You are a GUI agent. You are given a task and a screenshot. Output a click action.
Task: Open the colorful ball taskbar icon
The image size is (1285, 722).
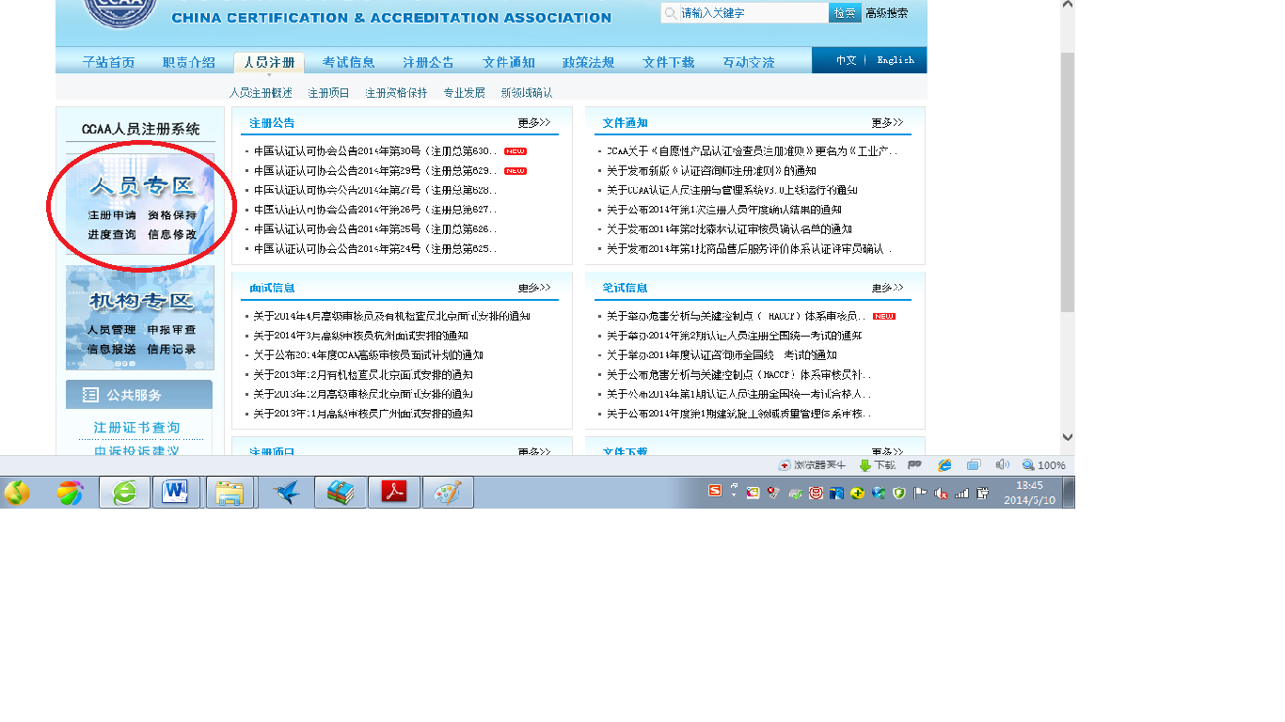(x=71, y=493)
